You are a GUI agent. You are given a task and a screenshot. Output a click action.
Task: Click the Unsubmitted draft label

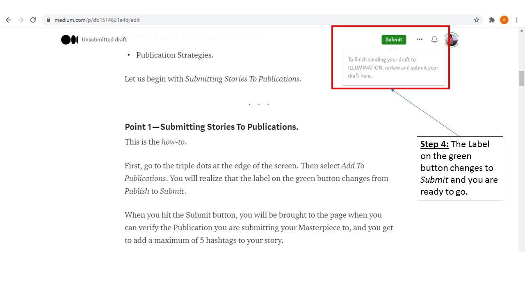click(104, 39)
